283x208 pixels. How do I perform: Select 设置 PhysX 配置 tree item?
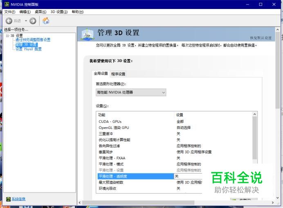(x=29, y=49)
